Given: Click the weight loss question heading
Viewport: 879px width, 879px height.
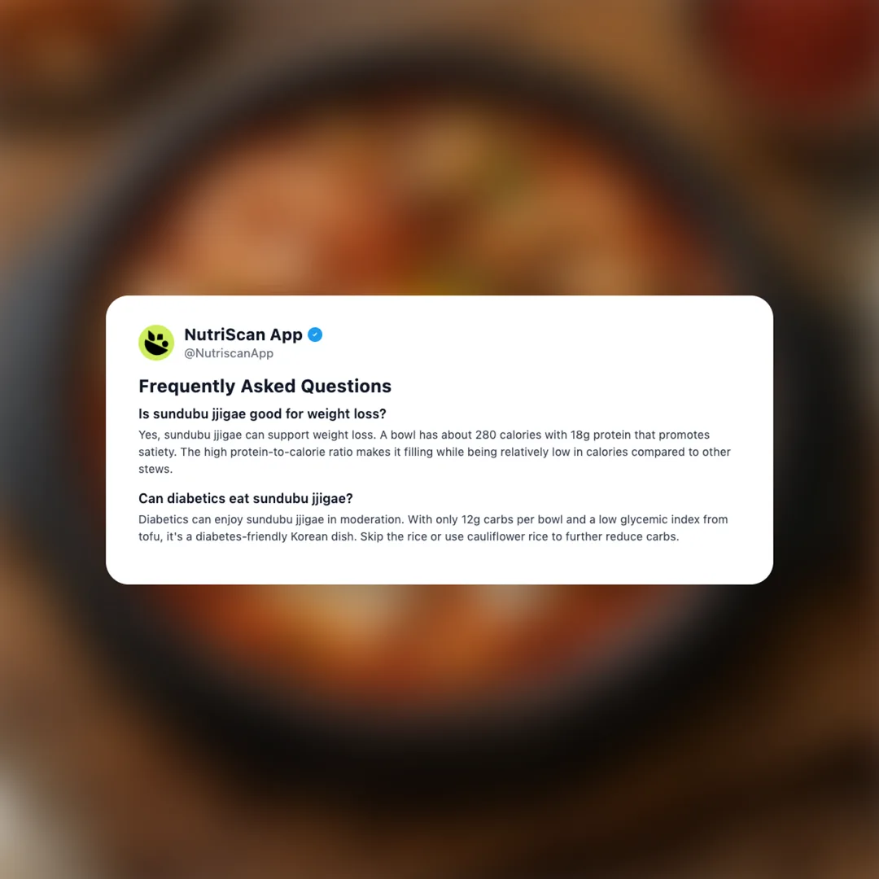Looking at the screenshot, I should 262,413.
